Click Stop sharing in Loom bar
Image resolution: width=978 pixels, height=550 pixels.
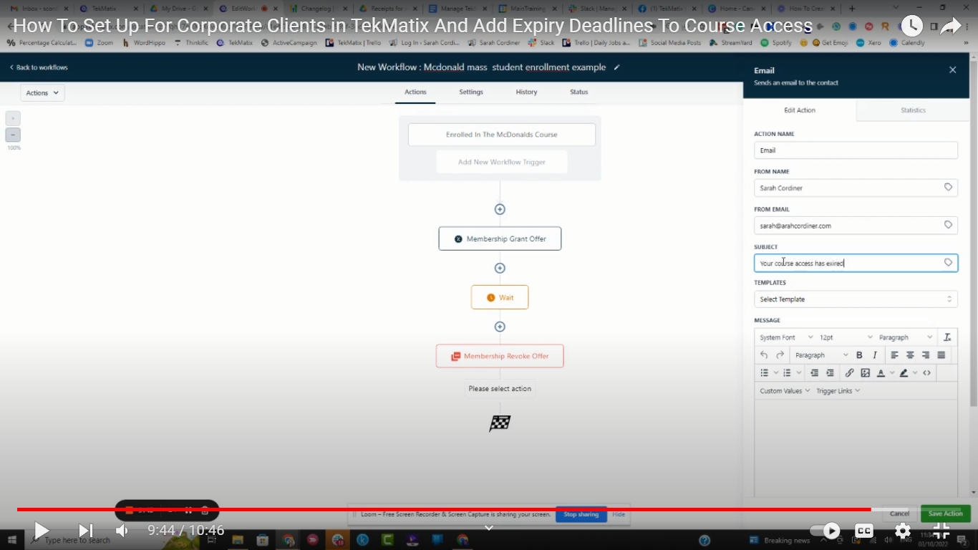(x=581, y=514)
